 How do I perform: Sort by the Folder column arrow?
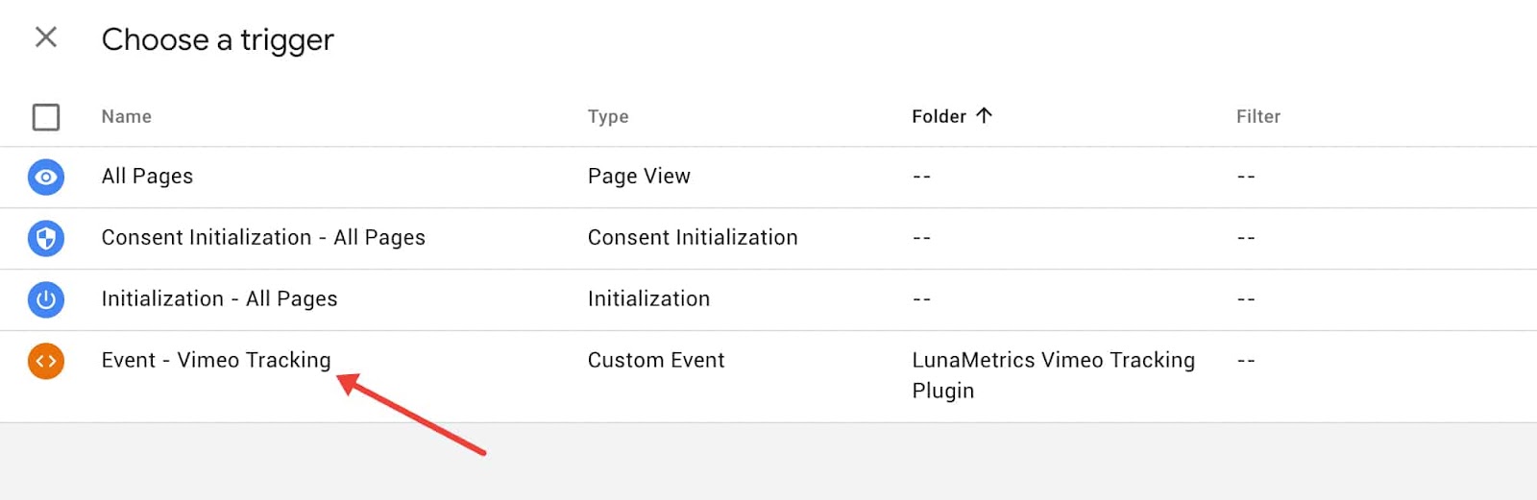984,115
